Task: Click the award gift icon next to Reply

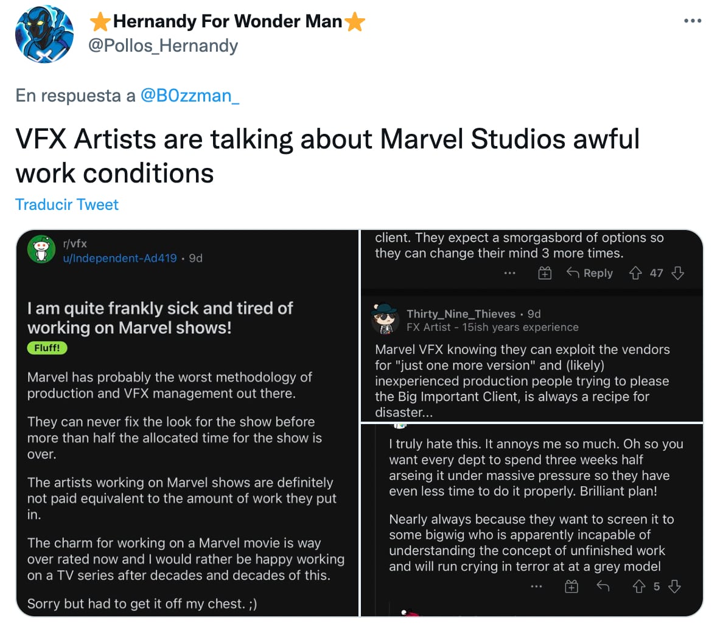Action: tap(545, 273)
